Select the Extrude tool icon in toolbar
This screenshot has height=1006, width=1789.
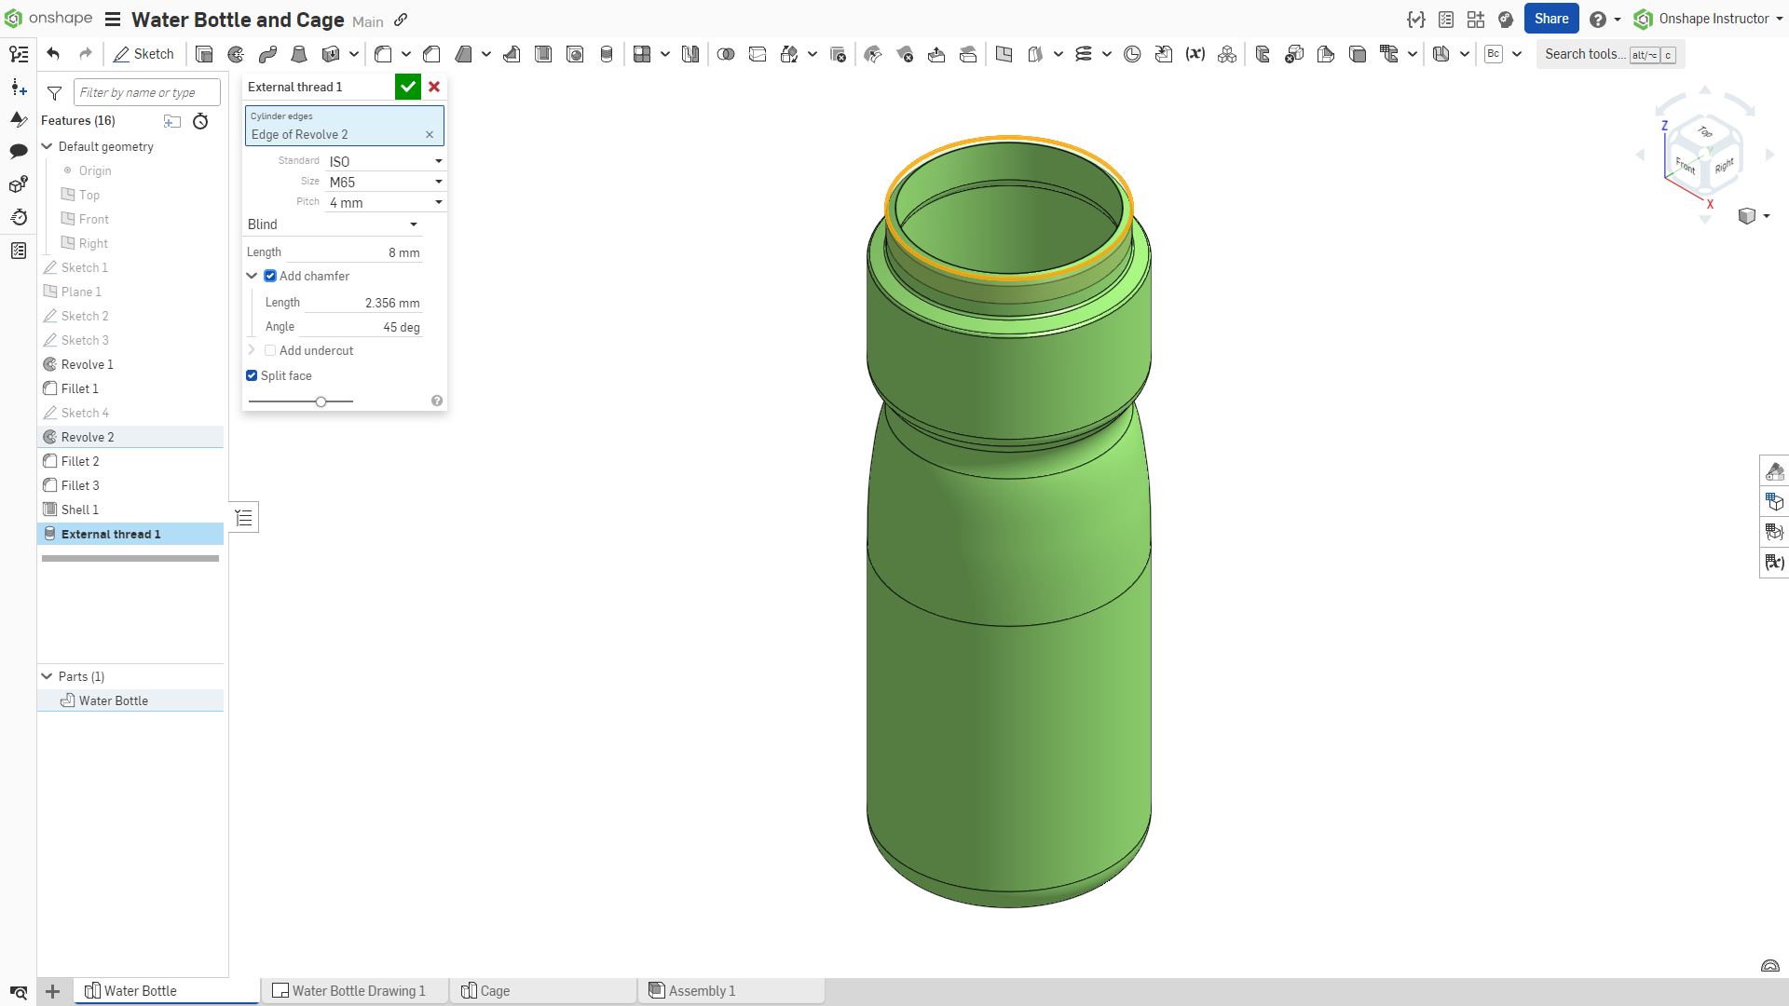coord(203,53)
